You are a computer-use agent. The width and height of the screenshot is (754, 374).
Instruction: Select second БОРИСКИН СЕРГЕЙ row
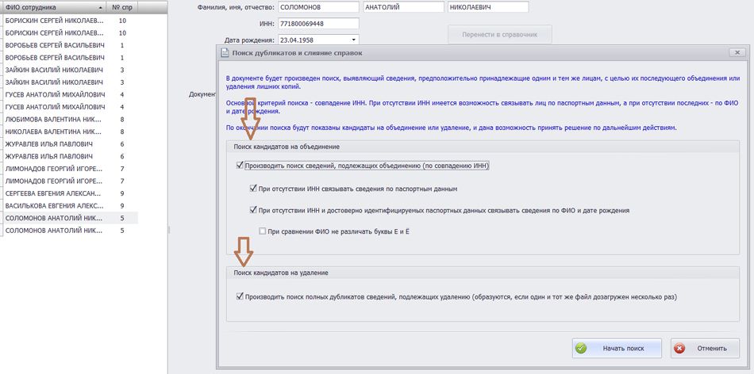point(69,33)
